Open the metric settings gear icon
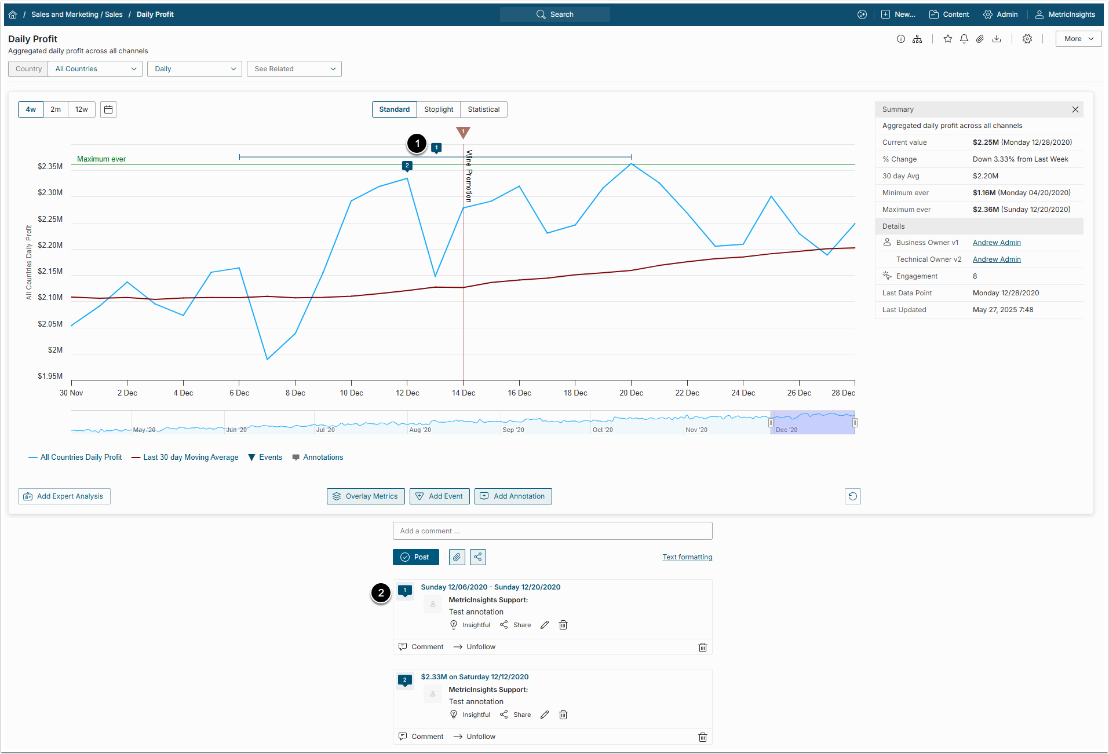 click(1027, 39)
